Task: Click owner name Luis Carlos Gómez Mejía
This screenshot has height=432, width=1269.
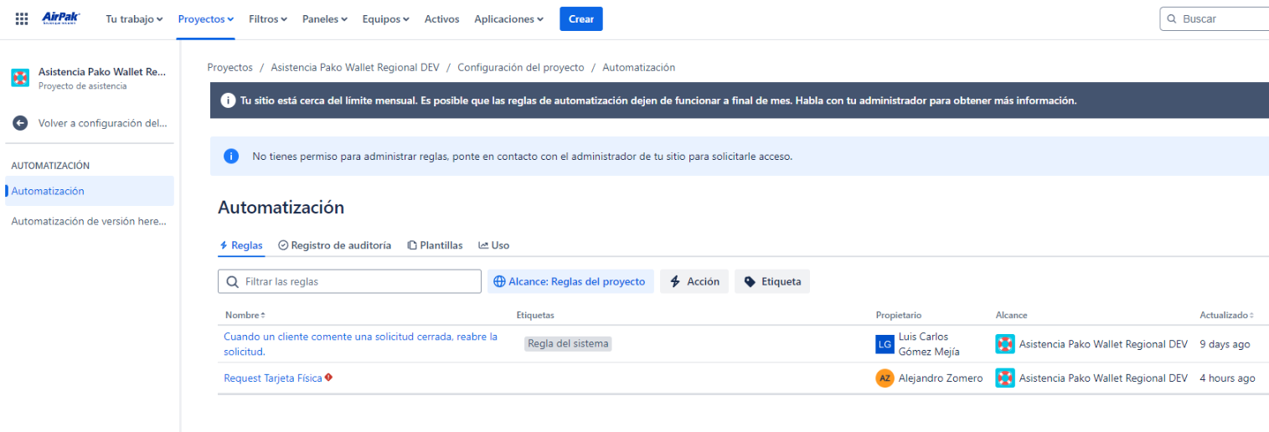Action: [929, 344]
